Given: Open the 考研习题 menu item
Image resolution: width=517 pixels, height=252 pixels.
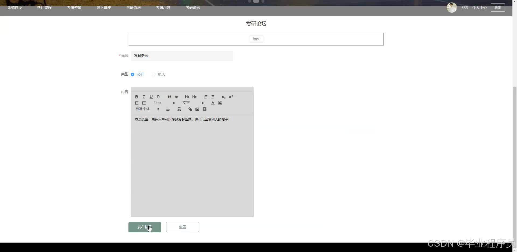Looking at the screenshot, I should [163, 8].
